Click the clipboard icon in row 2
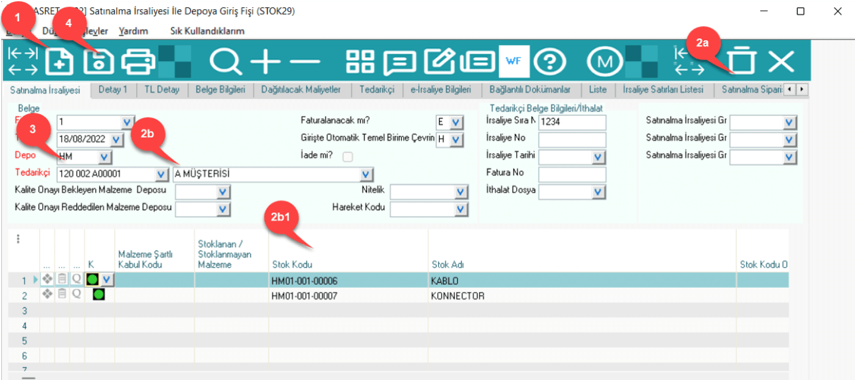 click(x=62, y=295)
